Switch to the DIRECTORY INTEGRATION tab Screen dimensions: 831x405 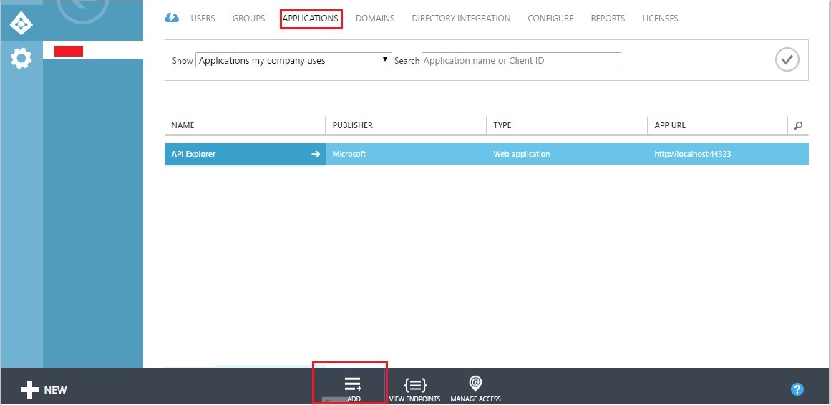[x=461, y=19]
